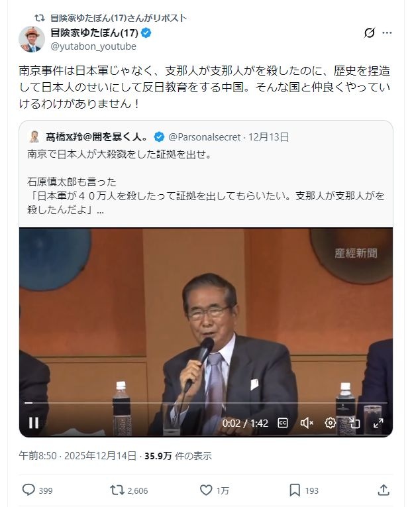Open the share upload icon
Image resolution: width=410 pixels, height=507 pixels.
pos(384,490)
